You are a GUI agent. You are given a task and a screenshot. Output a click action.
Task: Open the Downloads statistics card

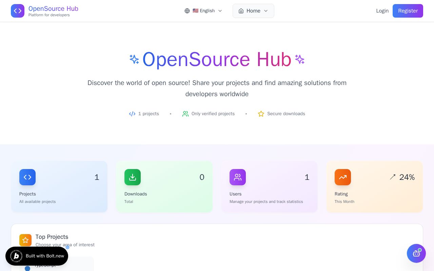pos(164,187)
